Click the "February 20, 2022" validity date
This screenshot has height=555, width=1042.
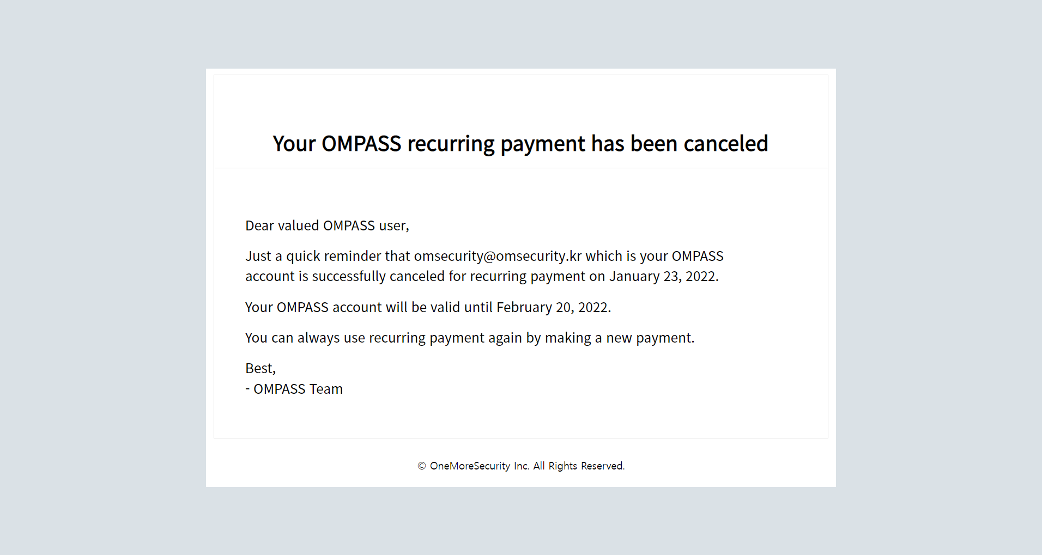coord(553,307)
